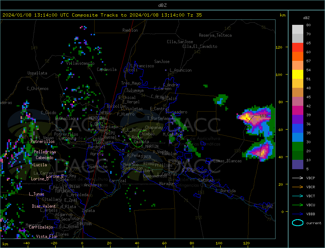The width and height of the screenshot is (325, 248).
Task: Select the brown swatch in the dBZ scale
Action: [298, 93]
